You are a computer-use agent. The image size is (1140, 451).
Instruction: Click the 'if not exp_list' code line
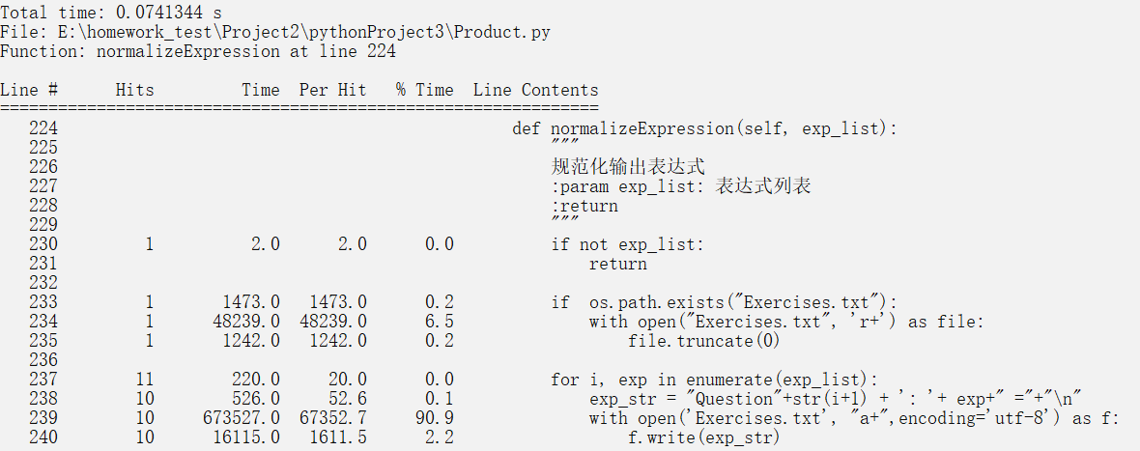click(x=627, y=244)
